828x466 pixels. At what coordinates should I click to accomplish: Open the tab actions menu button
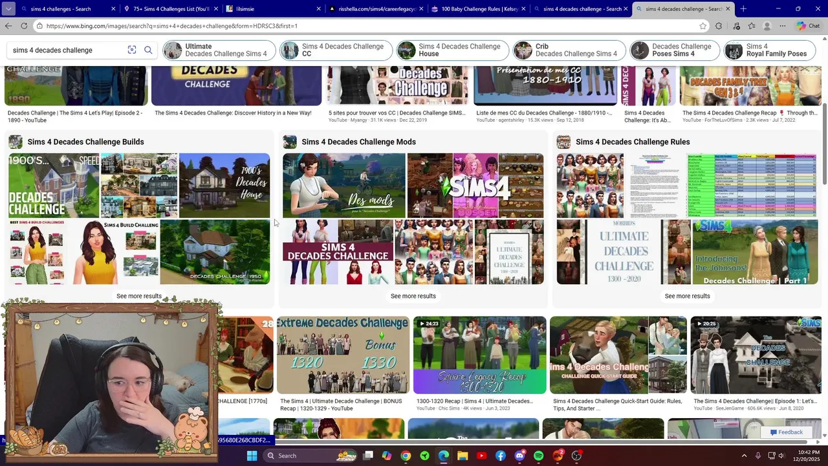(8, 8)
